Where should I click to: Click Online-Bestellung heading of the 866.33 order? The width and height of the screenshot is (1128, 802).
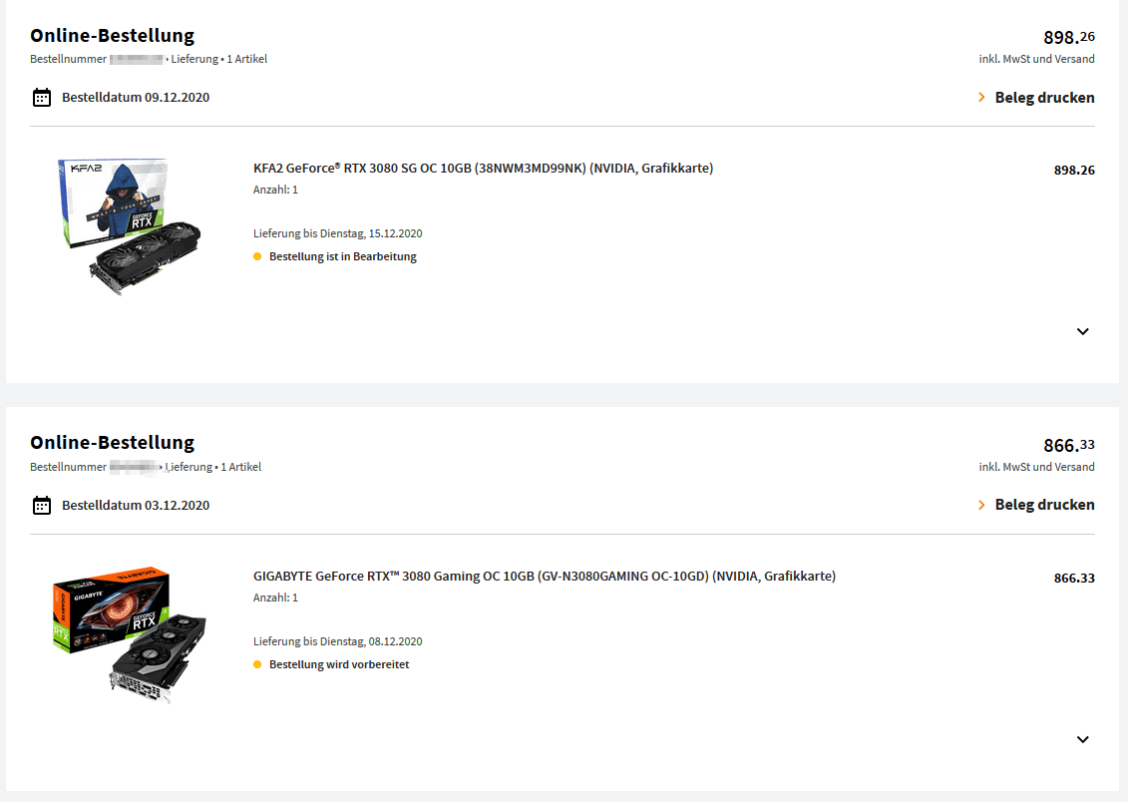click(x=112, y=443)
